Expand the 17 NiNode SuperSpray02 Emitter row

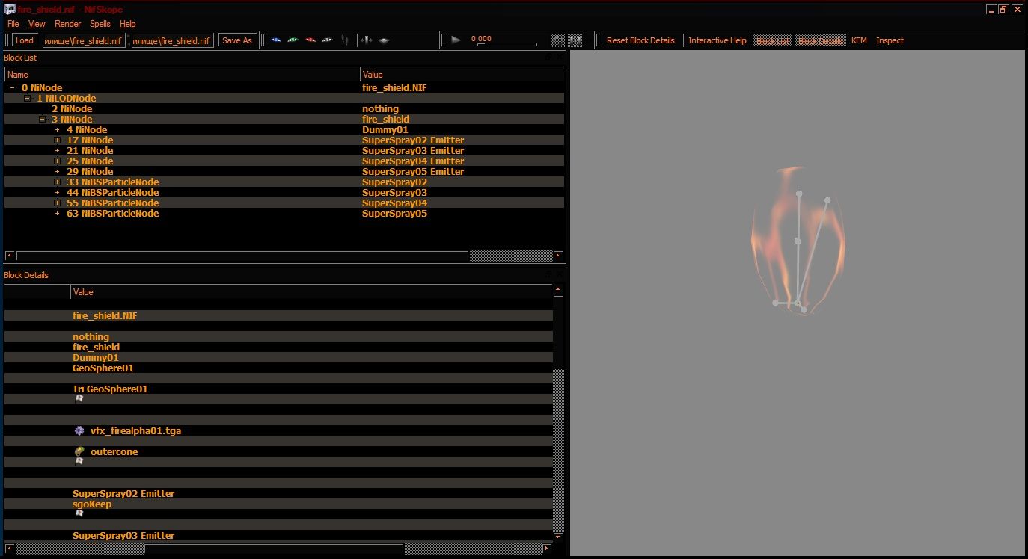(x=58, y=140)
